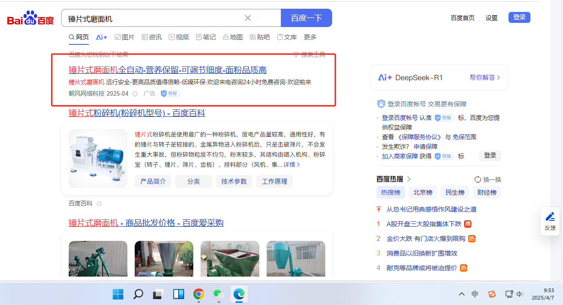The height and width of the screenshot is (305, 563).
Task: Open WeChat from the taskbar
Action: 219,294
